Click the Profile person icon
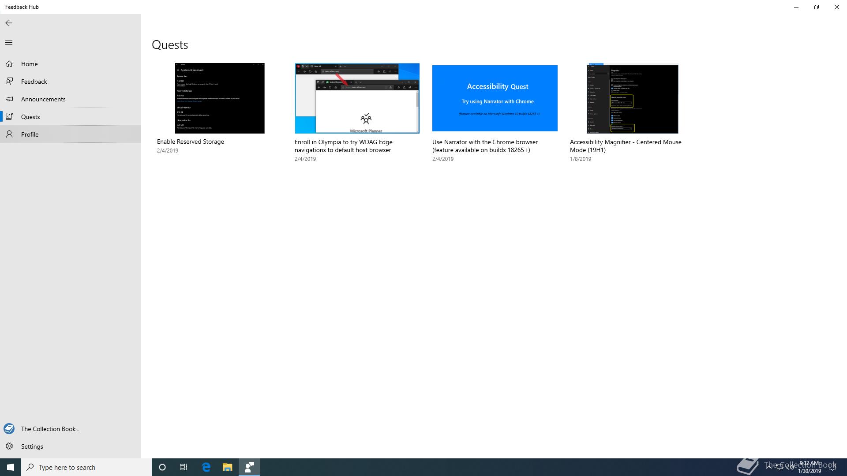847x476 pixels. (9, 134)
